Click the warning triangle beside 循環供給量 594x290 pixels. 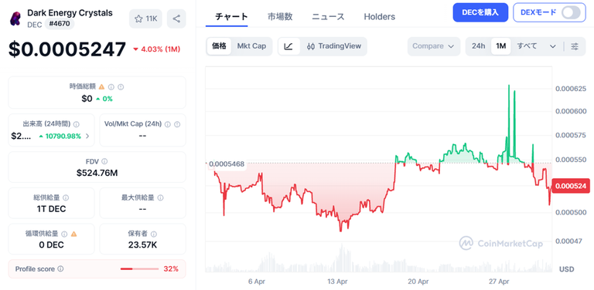(74, 234)
